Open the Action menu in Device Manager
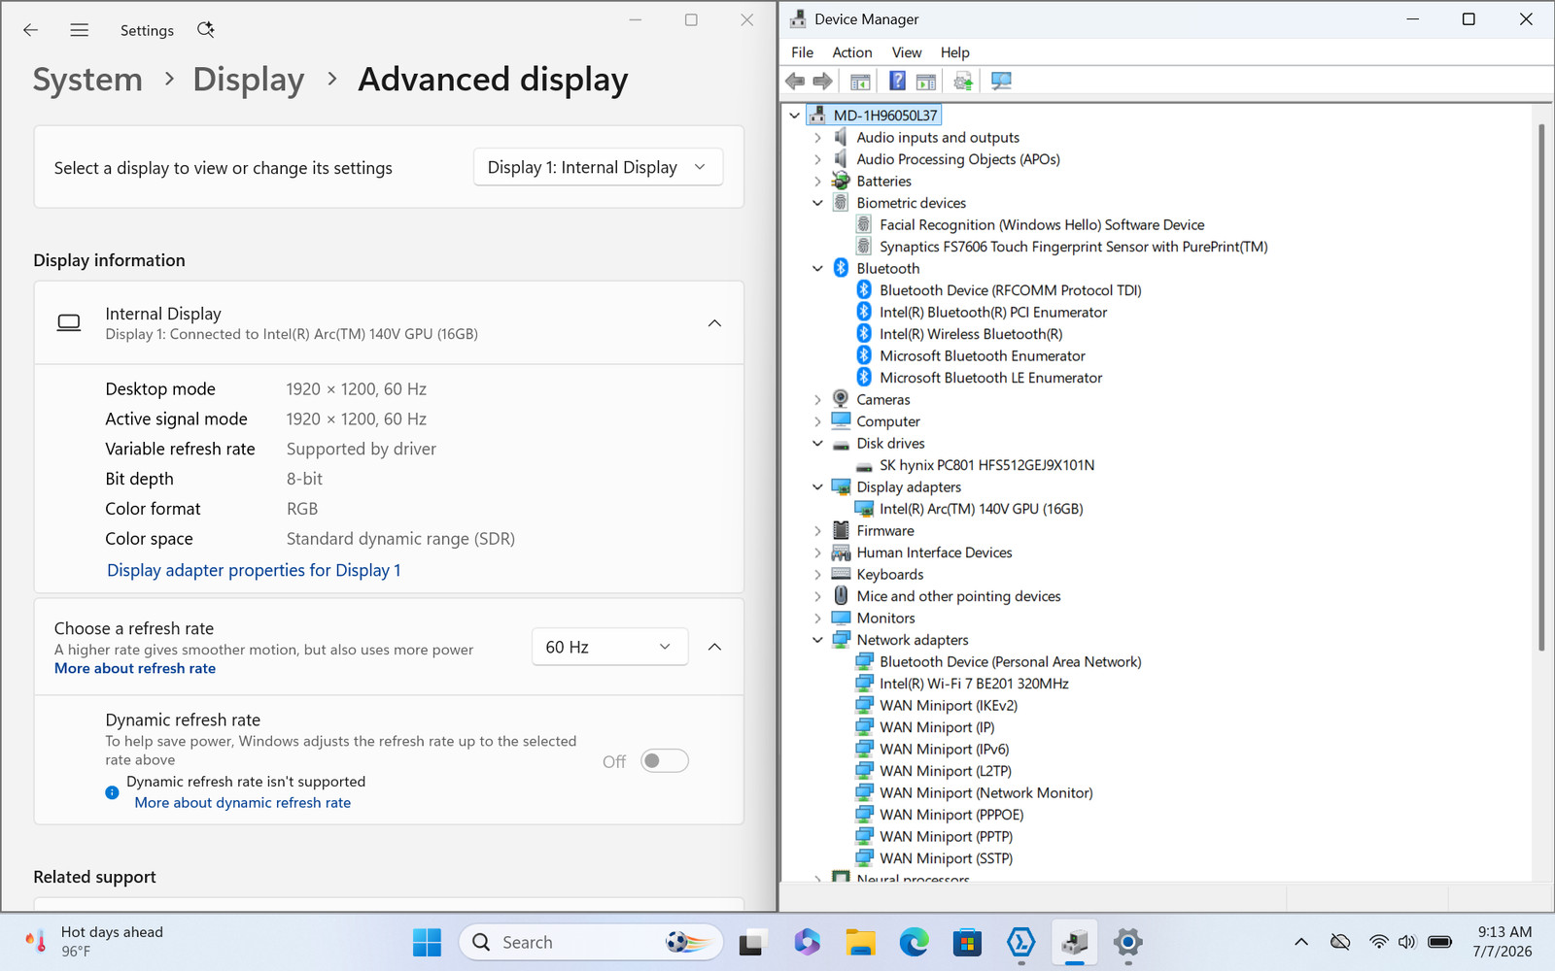 (851, 52)
